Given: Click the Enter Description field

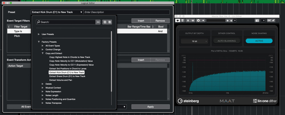Looking at the screenshot, I should (127, 12).
